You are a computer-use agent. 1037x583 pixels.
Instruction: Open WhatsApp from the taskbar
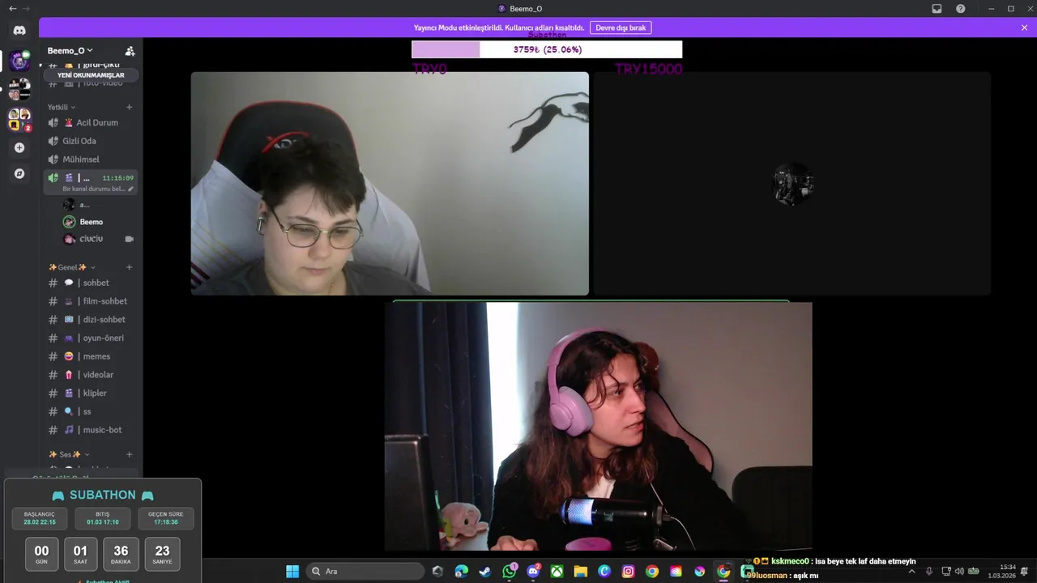(509, 572)
